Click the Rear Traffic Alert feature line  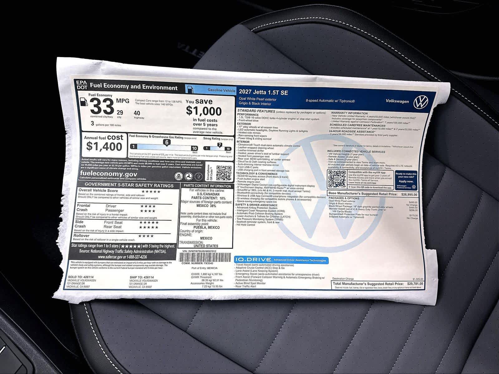245,286
